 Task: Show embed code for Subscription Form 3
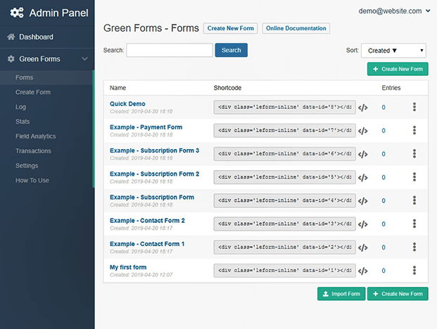pyautogui.click(x=363, y=154)
